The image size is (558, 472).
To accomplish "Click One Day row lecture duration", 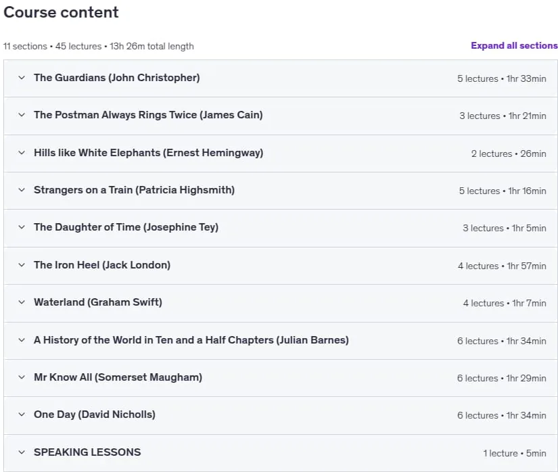I will [x=501, y=415].
